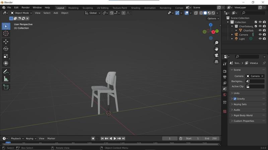Screen dimensions: 268x150
Task: Click the Z axis on the navigation gizmo
Action: pyautogui.click(x=211, y=25)
